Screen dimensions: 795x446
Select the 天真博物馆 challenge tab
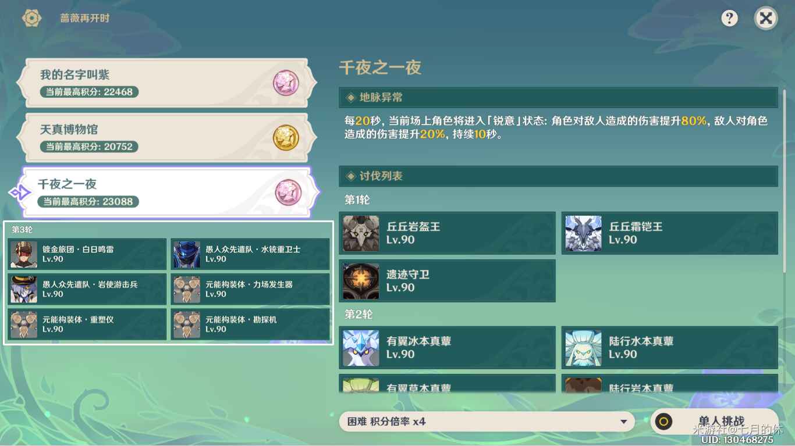pos(166,137)
